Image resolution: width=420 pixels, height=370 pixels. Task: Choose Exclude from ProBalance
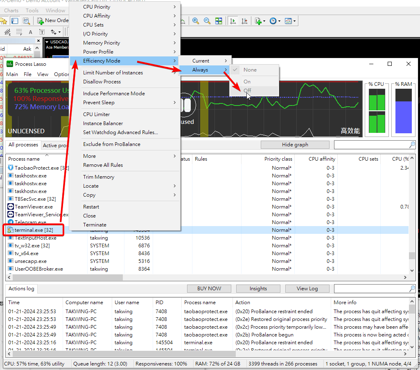pyautogui.click(x=112, y=144)
